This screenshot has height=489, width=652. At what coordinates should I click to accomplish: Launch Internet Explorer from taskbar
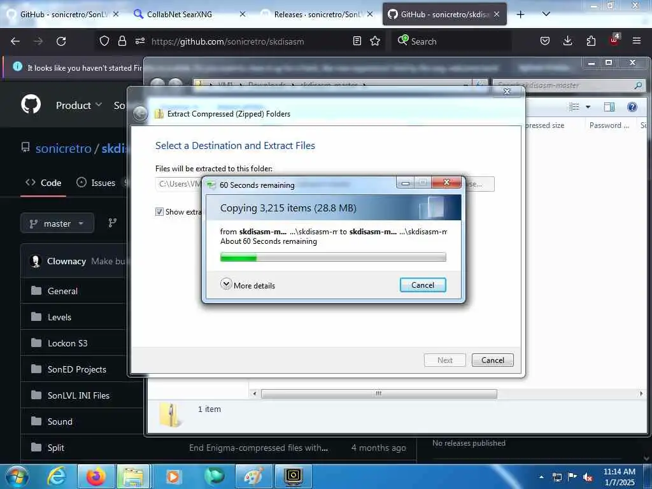coord(57,476)
